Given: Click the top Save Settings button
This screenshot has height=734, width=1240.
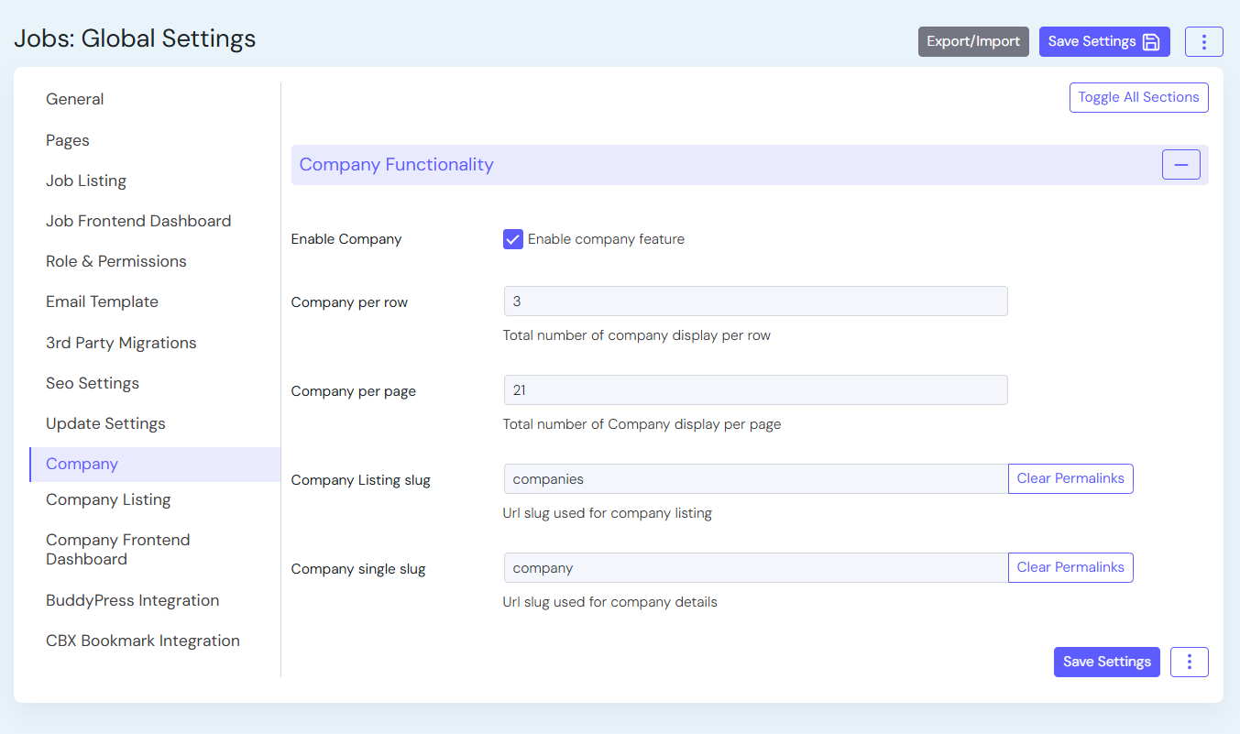Looking at the screenshot, I should (1103, 42).
